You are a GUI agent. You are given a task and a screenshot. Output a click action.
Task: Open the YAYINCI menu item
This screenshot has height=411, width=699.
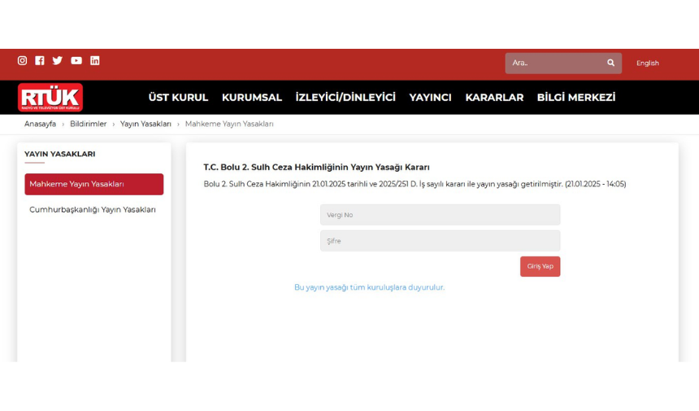click(x=430, y=98)
